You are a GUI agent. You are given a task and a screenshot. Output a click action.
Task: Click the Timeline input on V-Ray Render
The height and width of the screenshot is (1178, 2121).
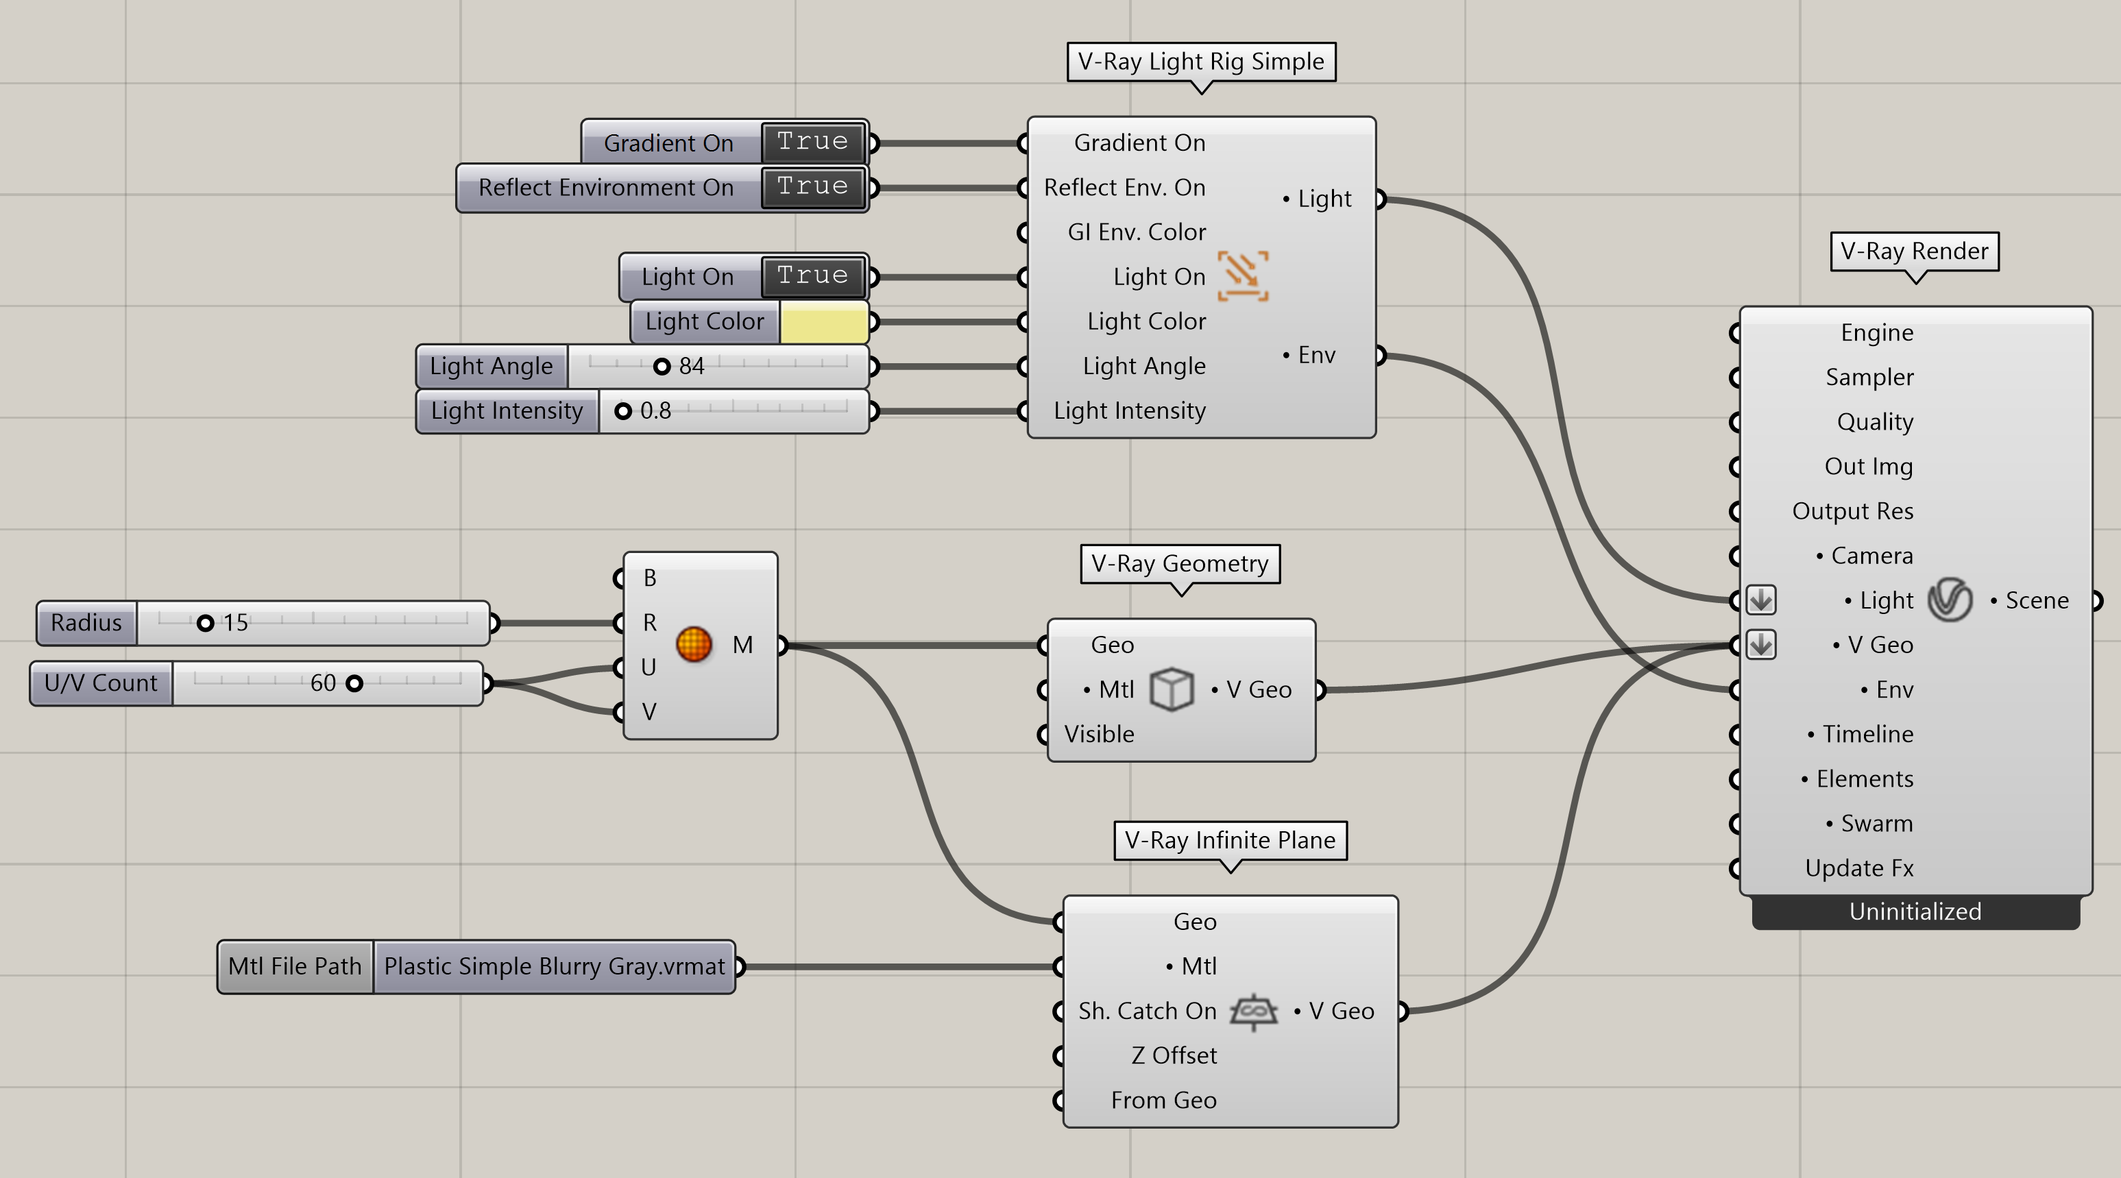click(1860, 735)
